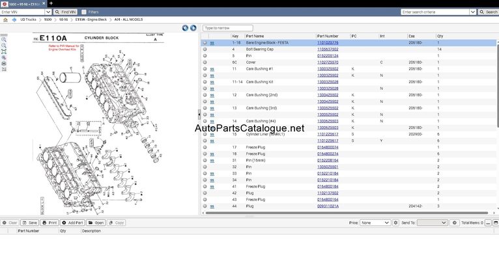The width and height of the screenshot is (499, 257).
Task: Open part number 0152205124 link
Action: [x=328, y=55]
